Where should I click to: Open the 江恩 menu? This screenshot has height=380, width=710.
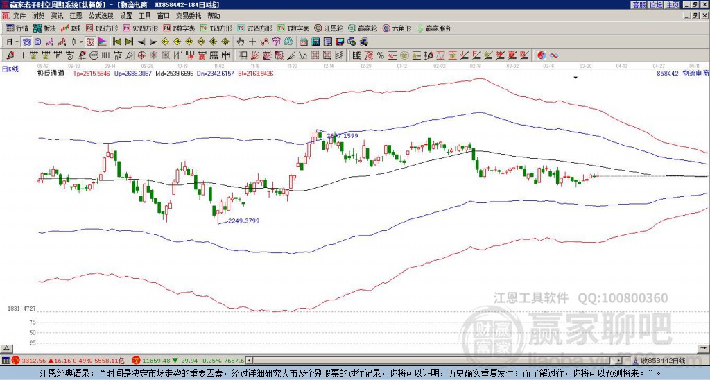tap(76, 16)
